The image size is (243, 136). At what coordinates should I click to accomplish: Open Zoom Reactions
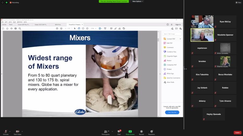point(152,132)
